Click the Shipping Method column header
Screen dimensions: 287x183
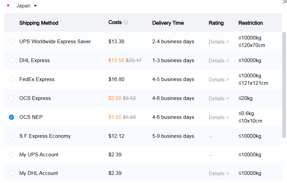click(x=39, y=23)
